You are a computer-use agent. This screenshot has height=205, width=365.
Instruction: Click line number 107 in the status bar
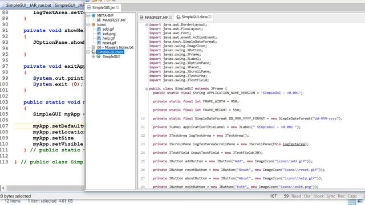click(273, 196)
